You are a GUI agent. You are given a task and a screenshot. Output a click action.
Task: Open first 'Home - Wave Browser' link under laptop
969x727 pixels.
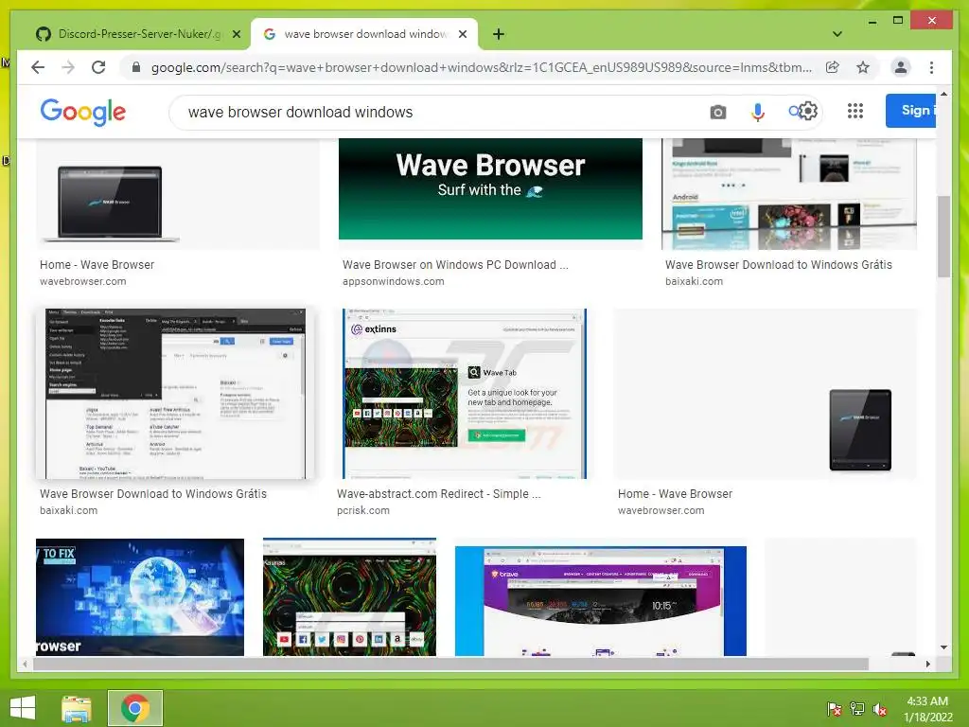point(97,265)
